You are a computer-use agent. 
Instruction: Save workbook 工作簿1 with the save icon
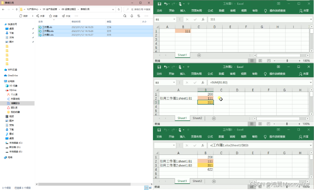(x=159, y=4)
